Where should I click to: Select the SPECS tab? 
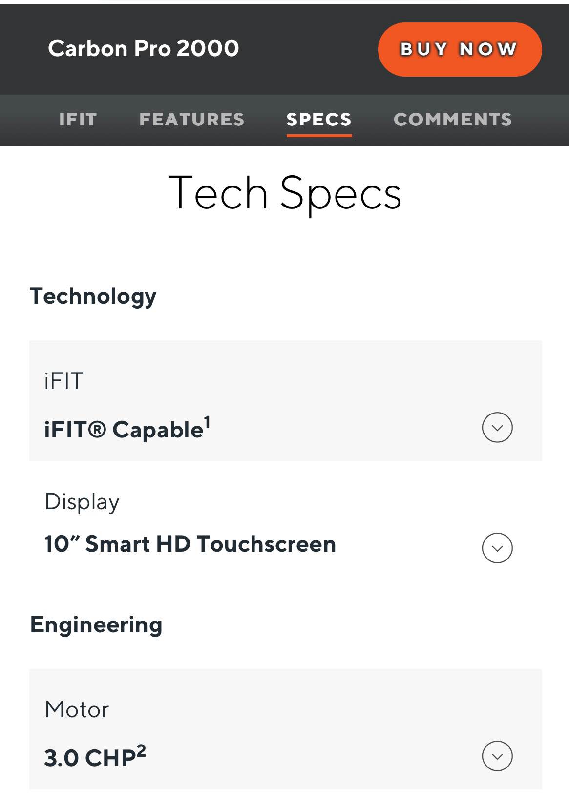pyautogui.click(x=319, y=119)
